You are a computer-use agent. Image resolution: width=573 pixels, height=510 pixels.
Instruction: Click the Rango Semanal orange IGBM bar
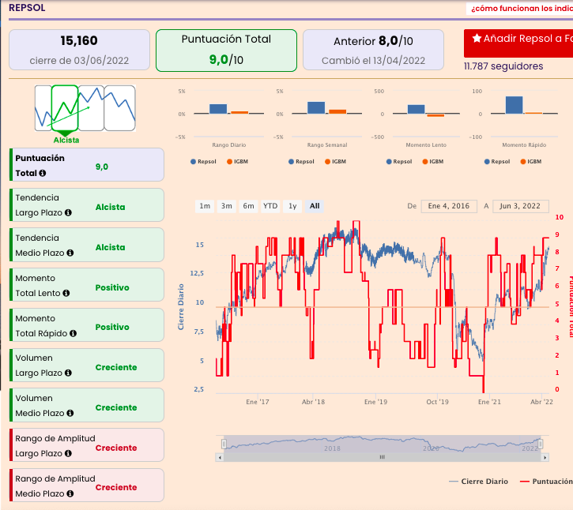pyautogui.click(x=337, y=112)
